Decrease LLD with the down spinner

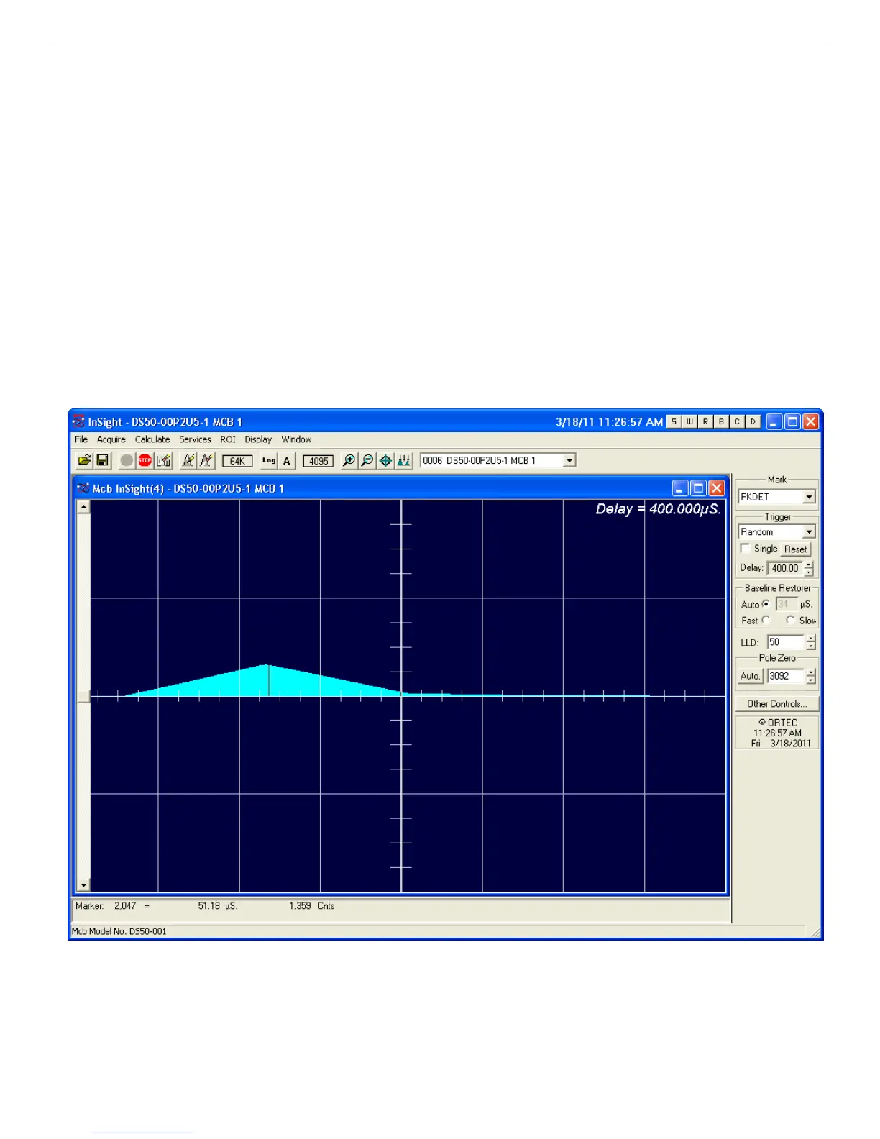tap(811, 646)
